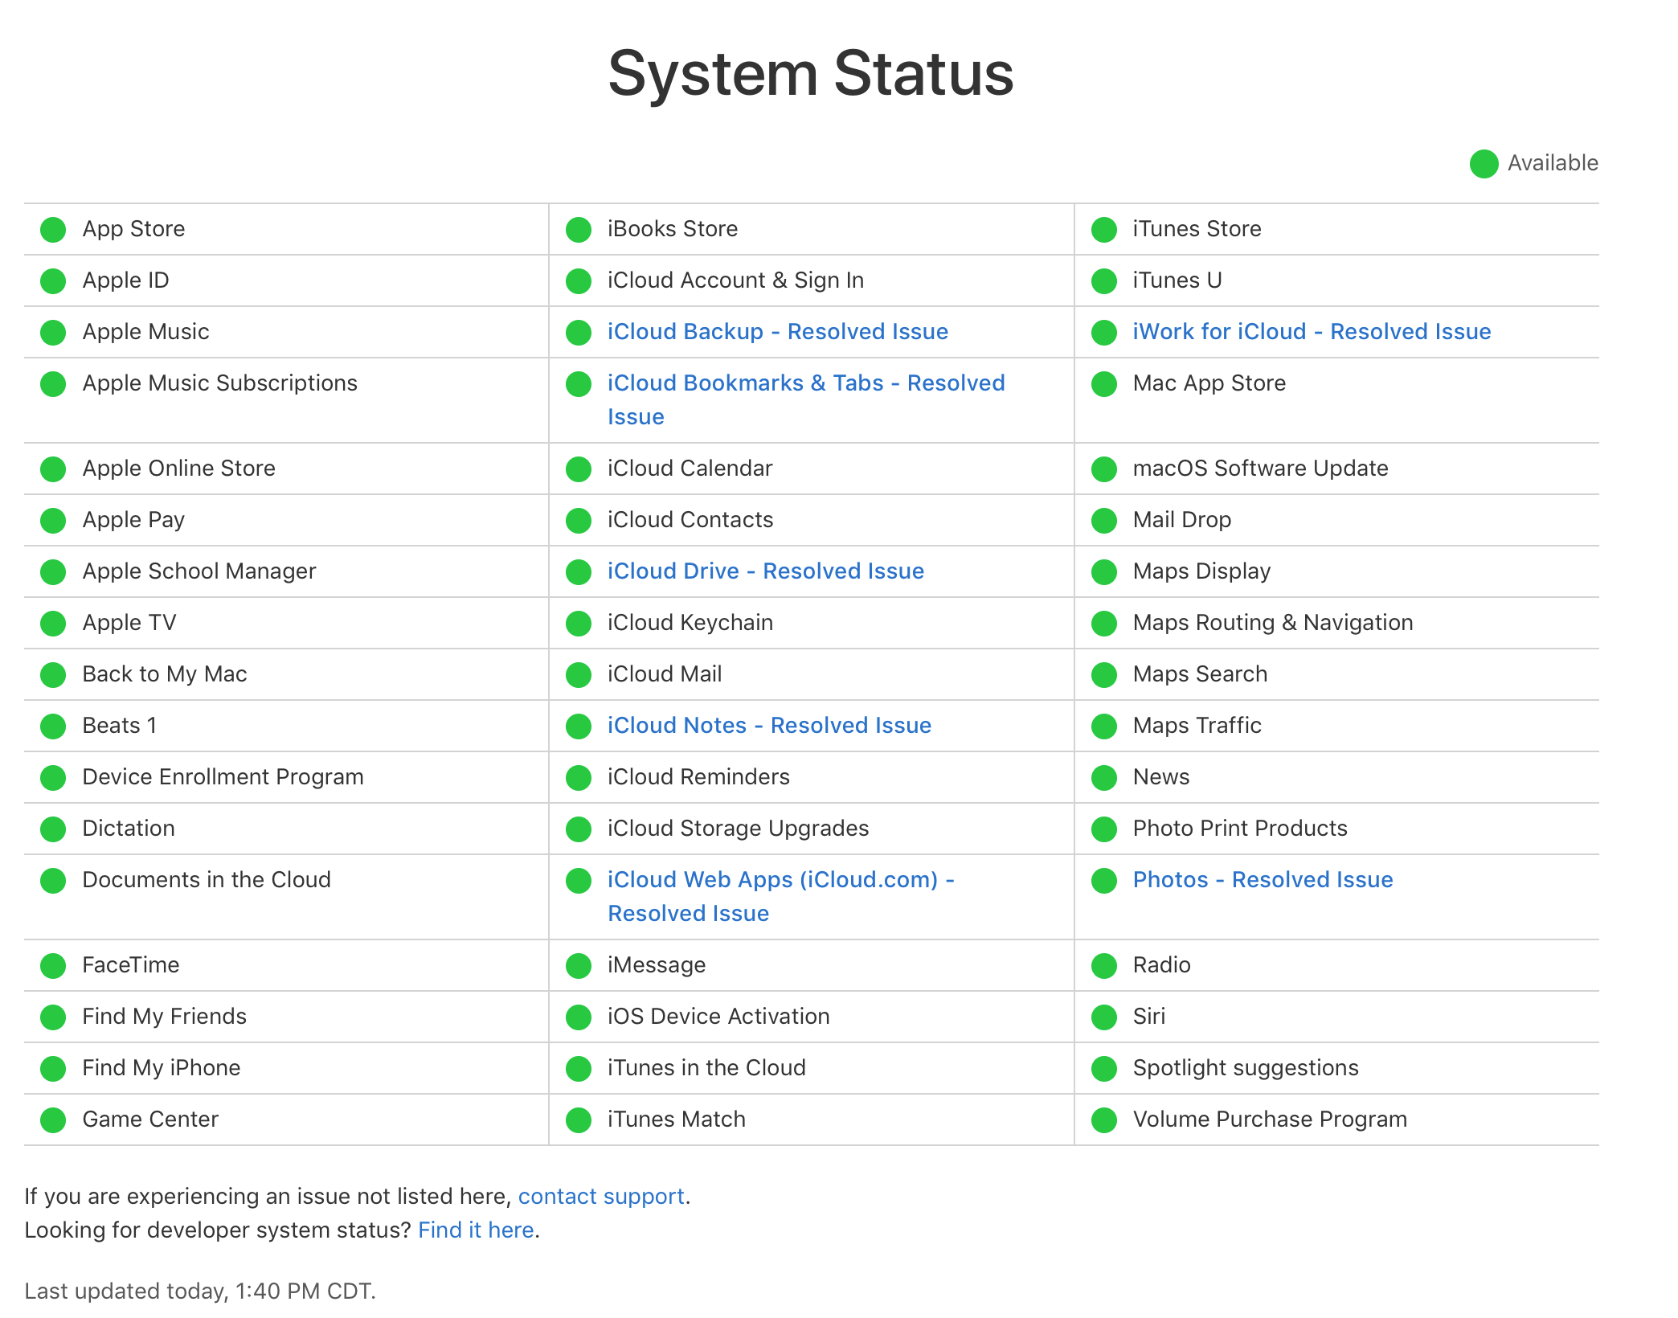Click the Radio entry
This screenshot has height=1318, width=1678.
coord(1162,965)
